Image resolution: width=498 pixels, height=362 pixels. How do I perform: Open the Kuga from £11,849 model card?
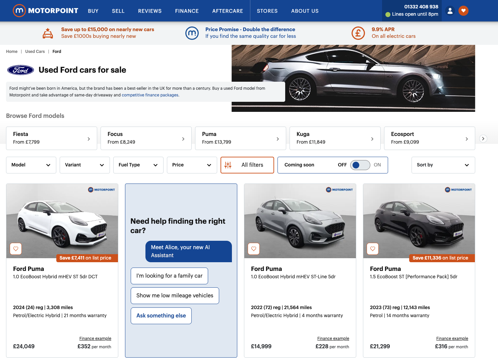coord(335,138)
